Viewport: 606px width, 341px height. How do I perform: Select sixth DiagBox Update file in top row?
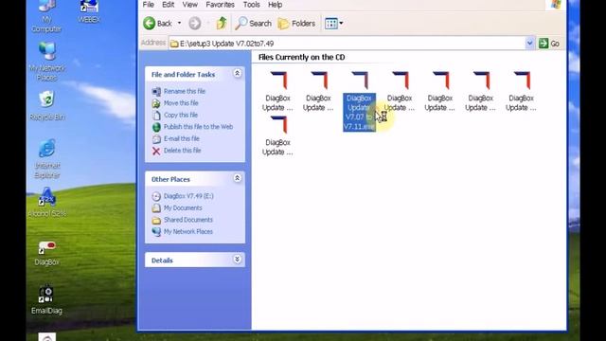point(481,92)
